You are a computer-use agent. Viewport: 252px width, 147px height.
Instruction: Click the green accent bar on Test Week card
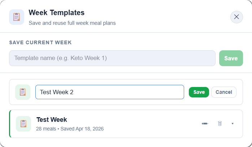pyautogui.click(x=10, y=124)
